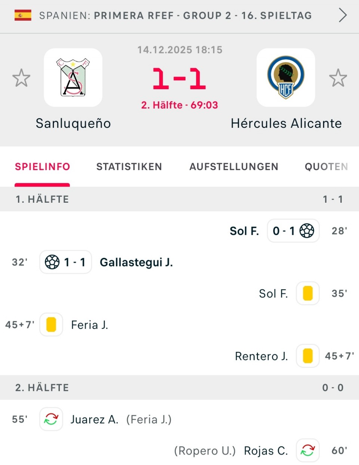
Task: Expand league details with the header chevron
Action: (x=343, y=15)
